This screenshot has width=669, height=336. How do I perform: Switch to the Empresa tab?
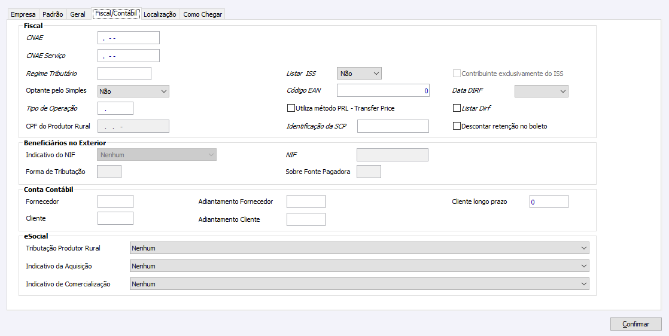coord(23,14)
